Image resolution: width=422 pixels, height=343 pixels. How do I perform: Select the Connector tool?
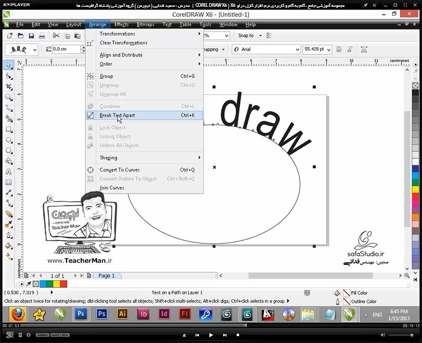pyautogui.click(x=8, y=203)
